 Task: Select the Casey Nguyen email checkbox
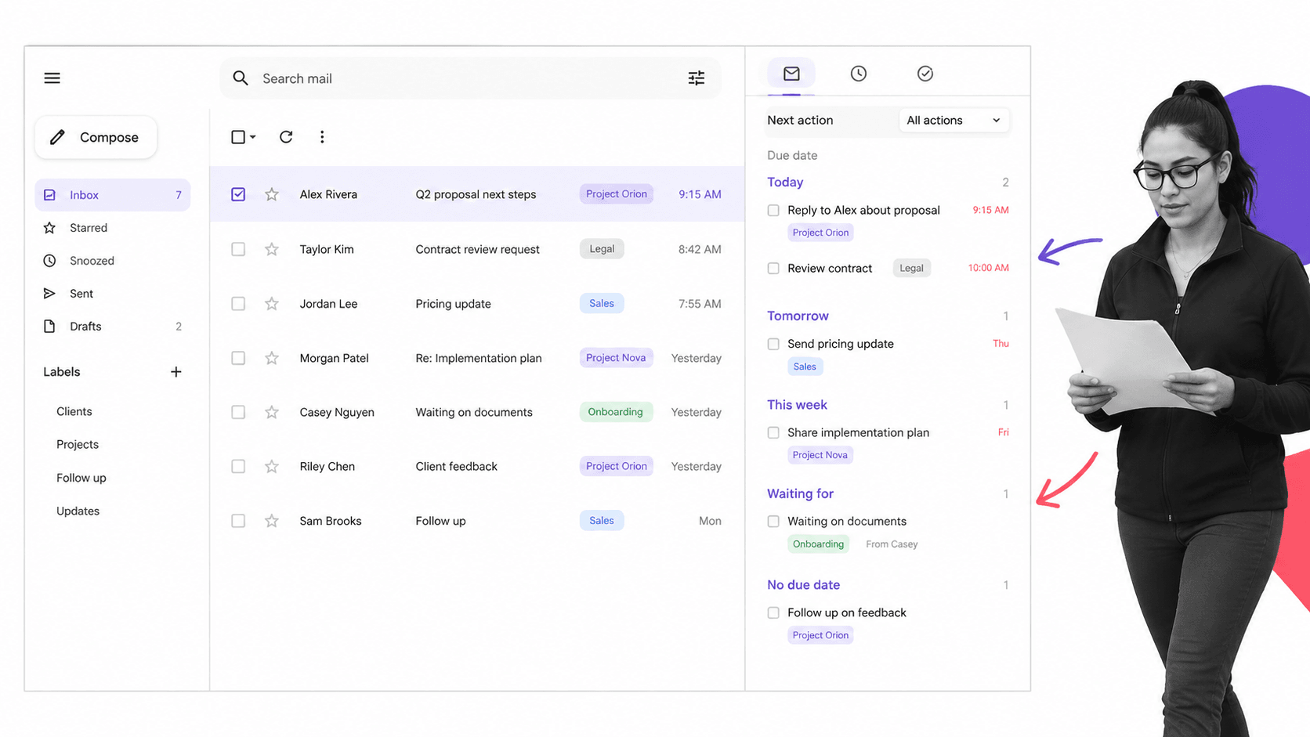coord(238,412)
